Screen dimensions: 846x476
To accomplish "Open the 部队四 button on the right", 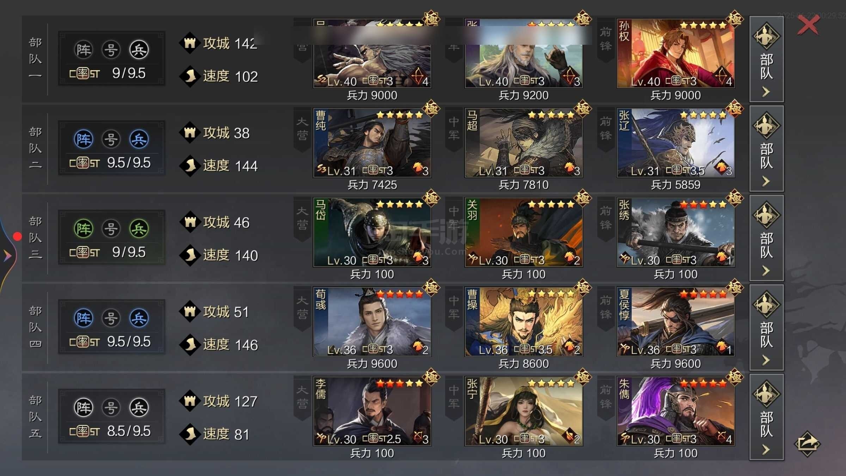I will point(766,327).
